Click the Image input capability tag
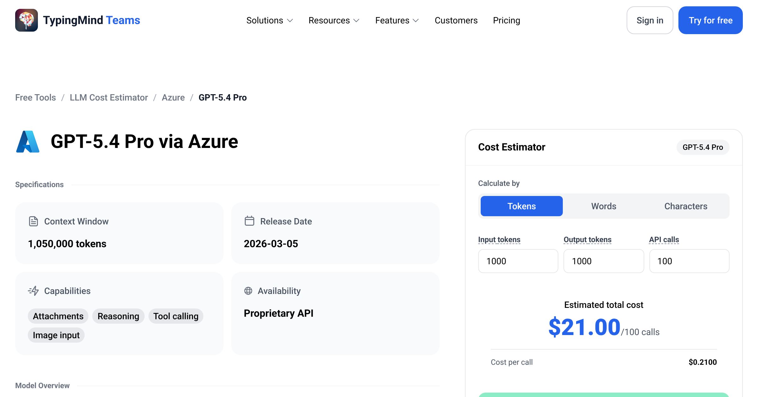Image resolution: width=758 pixels, height=397 pixels. 56,335
